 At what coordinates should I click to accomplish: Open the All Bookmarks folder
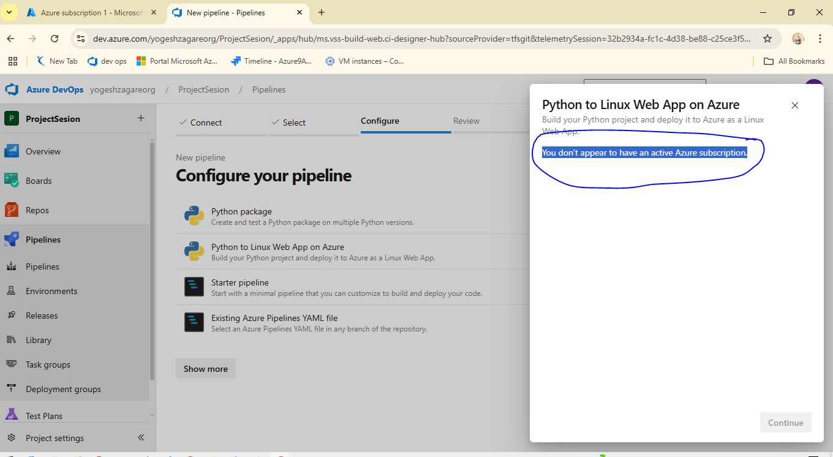[794, 61]
